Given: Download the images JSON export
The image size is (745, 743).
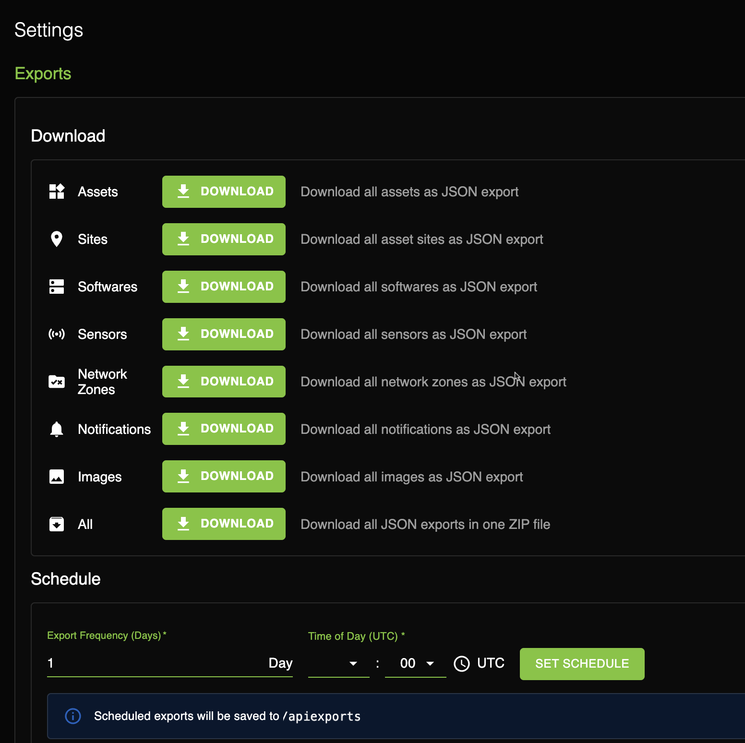Looking at the screenshot, I should click(224, 476).
